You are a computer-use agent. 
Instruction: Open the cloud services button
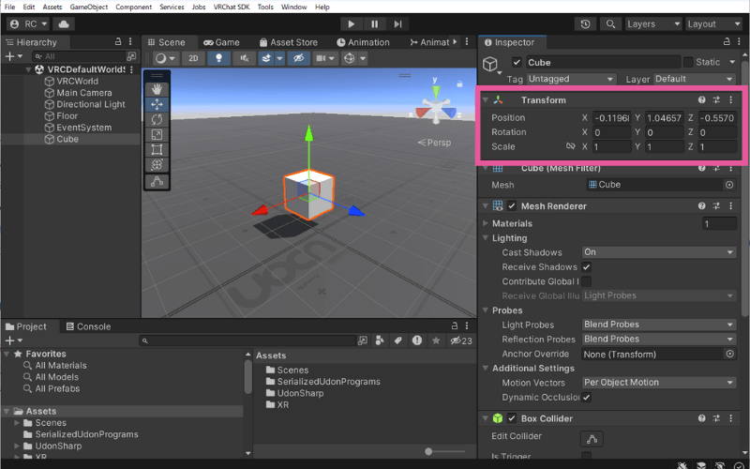(64, 24)
